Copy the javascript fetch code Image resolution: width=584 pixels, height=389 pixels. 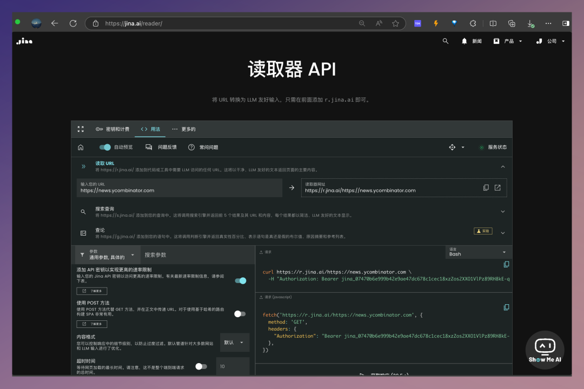(506, 307)
